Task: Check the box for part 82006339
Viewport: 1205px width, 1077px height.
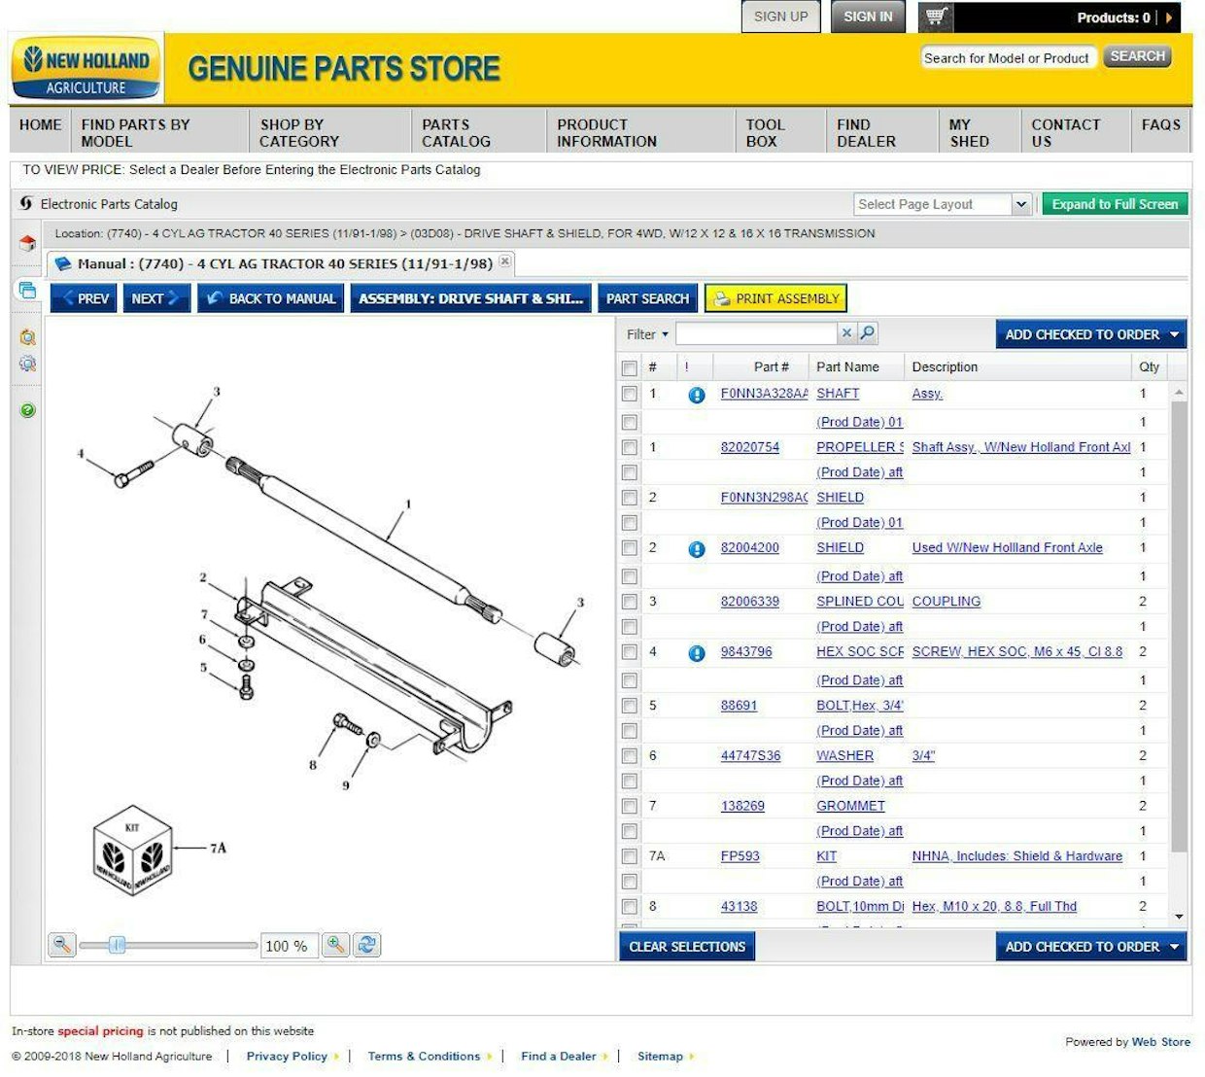Action: pos(629,602)
